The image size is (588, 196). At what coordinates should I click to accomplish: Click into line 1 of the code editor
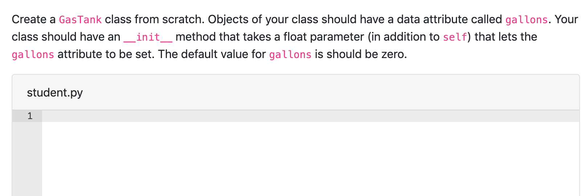click(310, 116)
